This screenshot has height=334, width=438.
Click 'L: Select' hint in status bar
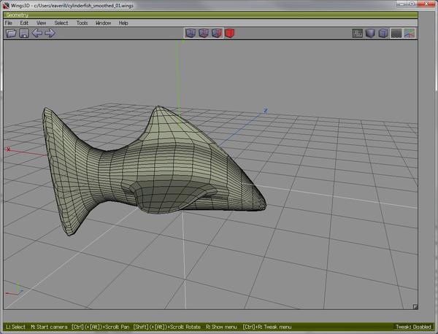point(15,327)
